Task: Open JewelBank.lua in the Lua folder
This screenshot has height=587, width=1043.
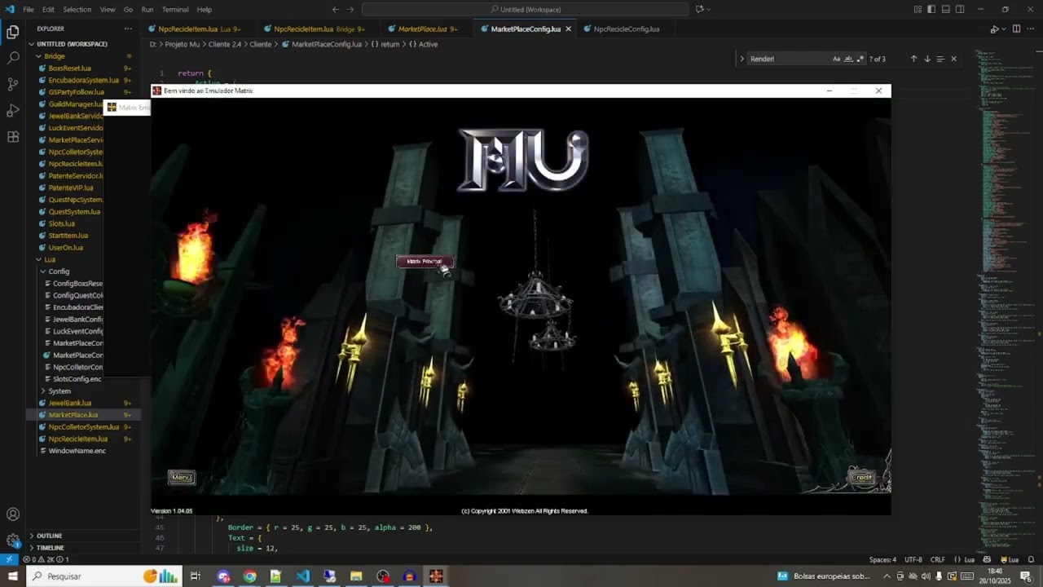Action: (x=70, y=403)
